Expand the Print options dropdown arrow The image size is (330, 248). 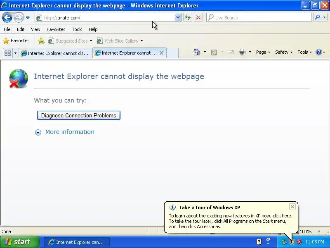coord(250,52)
